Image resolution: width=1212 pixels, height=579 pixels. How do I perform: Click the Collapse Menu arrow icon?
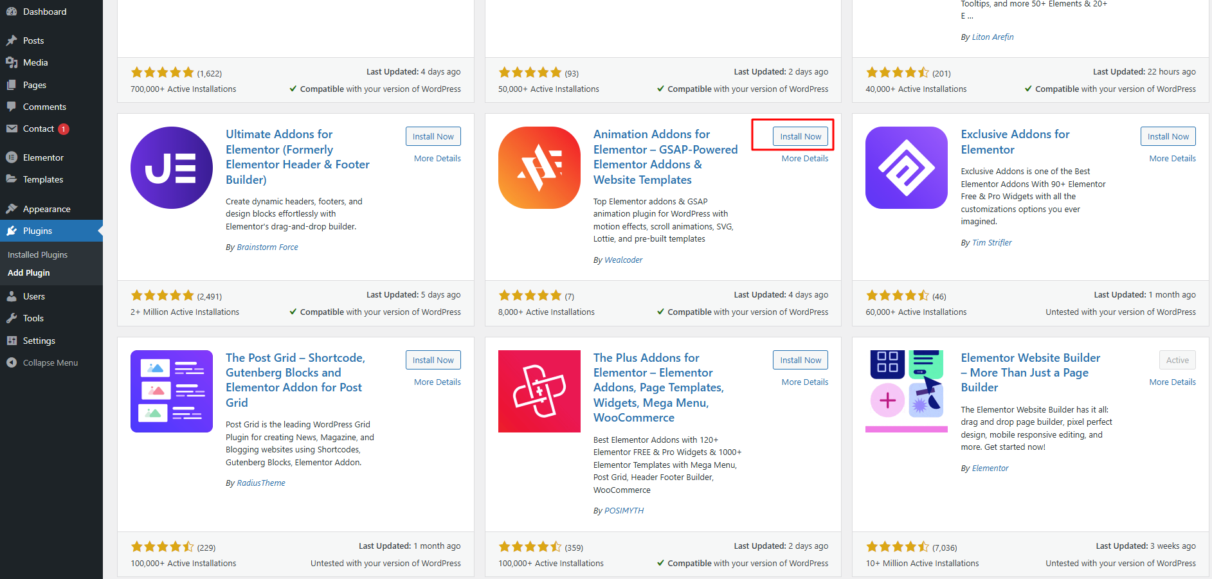12,362
